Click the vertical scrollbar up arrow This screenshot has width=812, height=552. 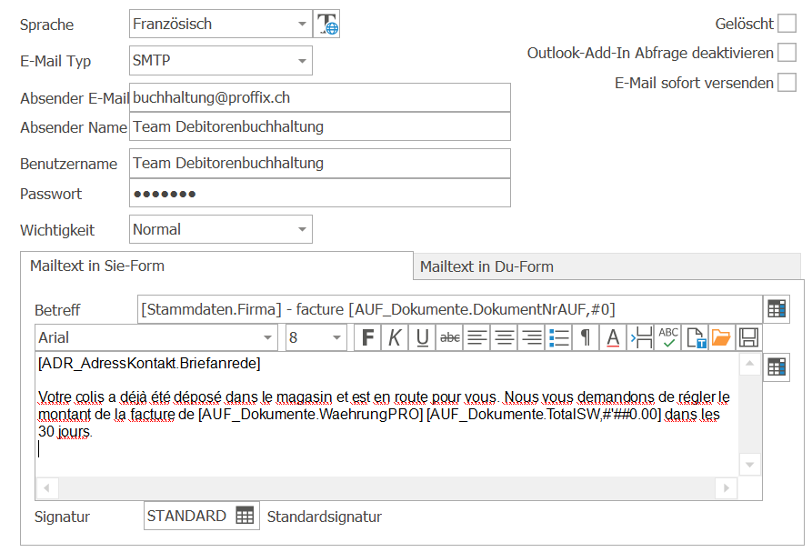pos(749,364)
